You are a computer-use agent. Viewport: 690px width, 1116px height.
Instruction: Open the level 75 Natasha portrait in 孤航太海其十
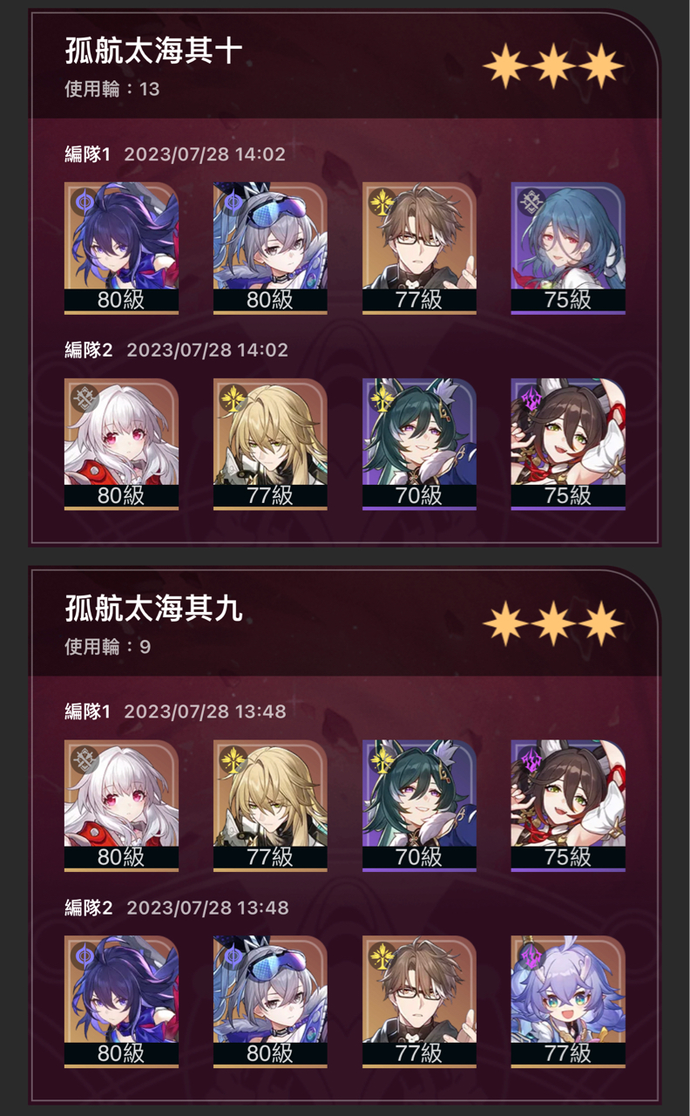pos(568,248)
